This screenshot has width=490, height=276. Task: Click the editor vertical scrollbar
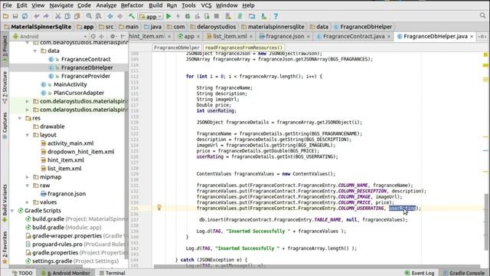pos(487,221)
